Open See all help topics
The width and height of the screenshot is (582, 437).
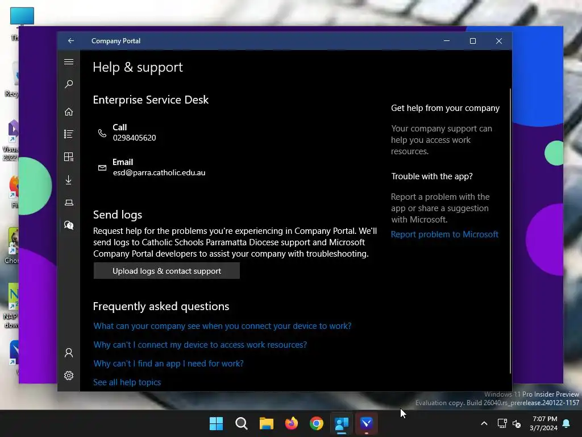[x=127, y=382]
